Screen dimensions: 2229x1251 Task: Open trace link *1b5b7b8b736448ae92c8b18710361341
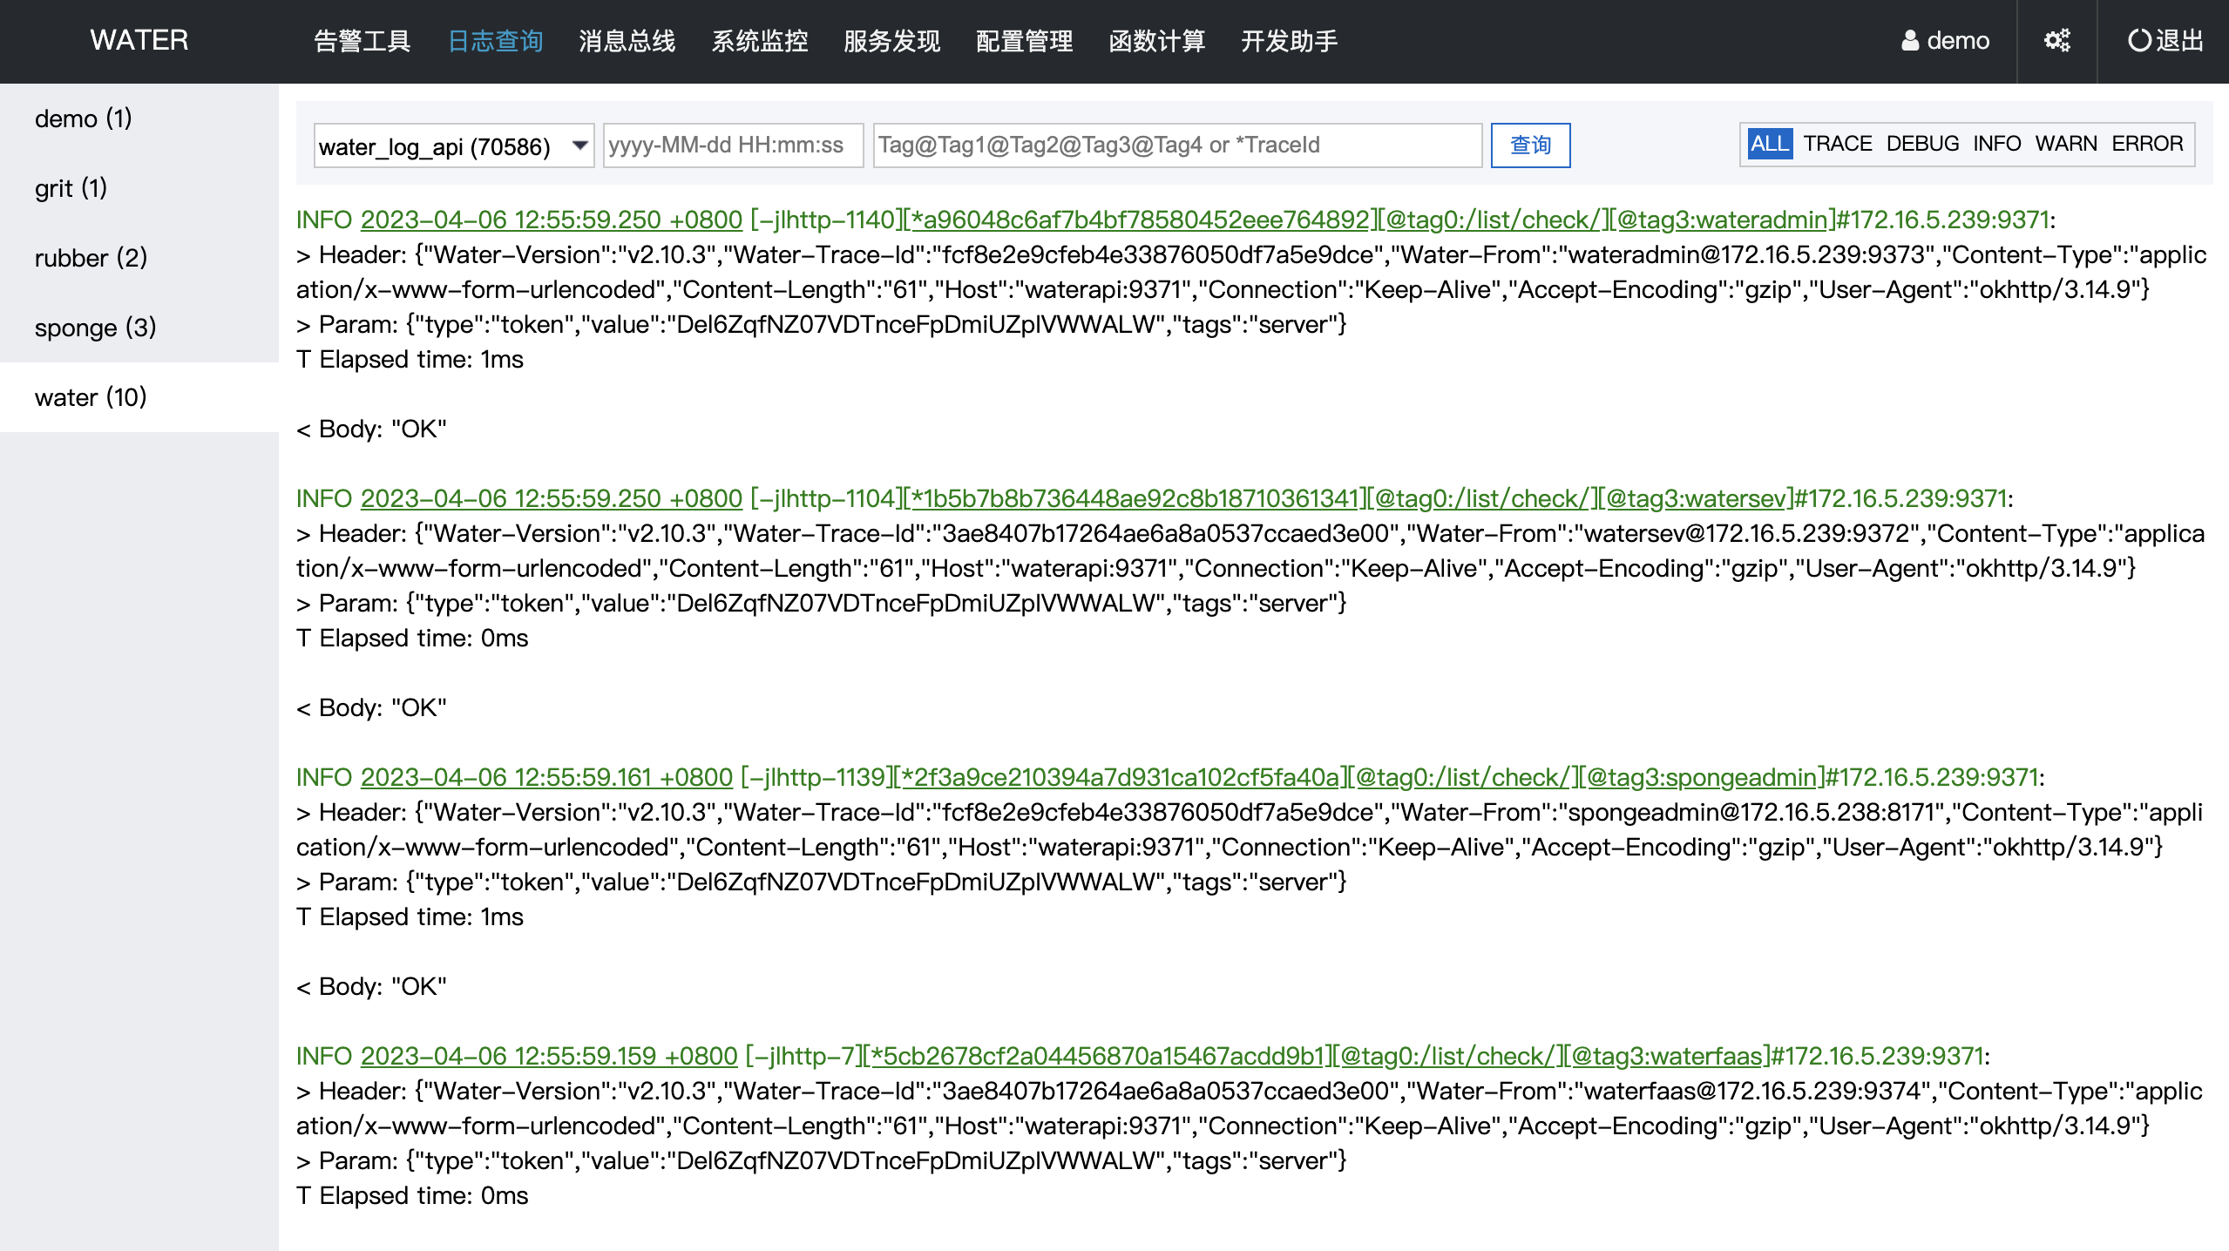click(x=1135, y=498)
